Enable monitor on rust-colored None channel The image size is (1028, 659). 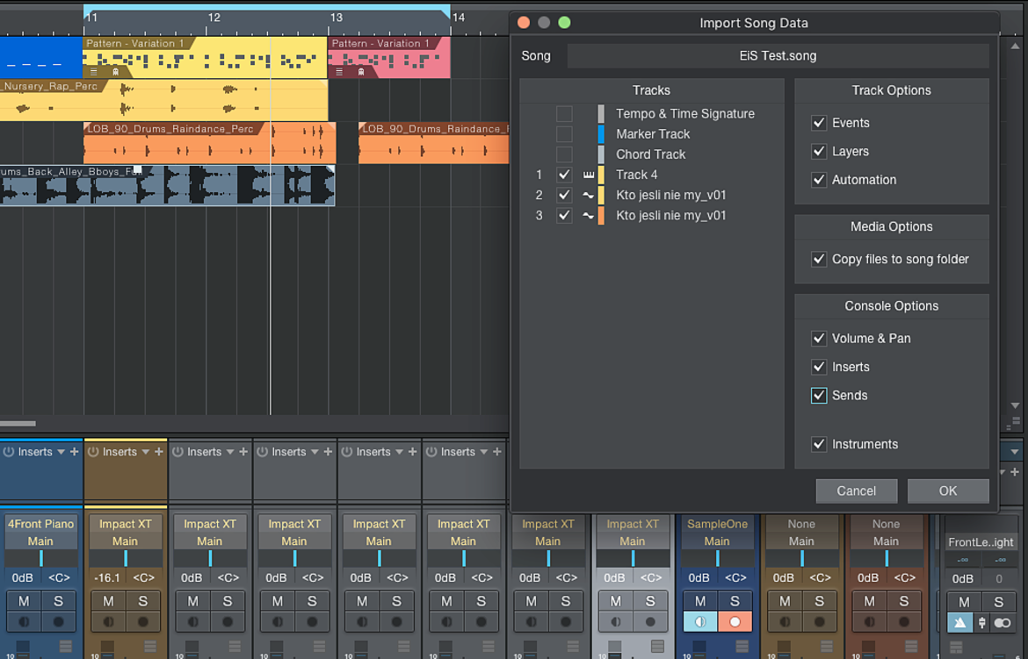coord(869,621)
